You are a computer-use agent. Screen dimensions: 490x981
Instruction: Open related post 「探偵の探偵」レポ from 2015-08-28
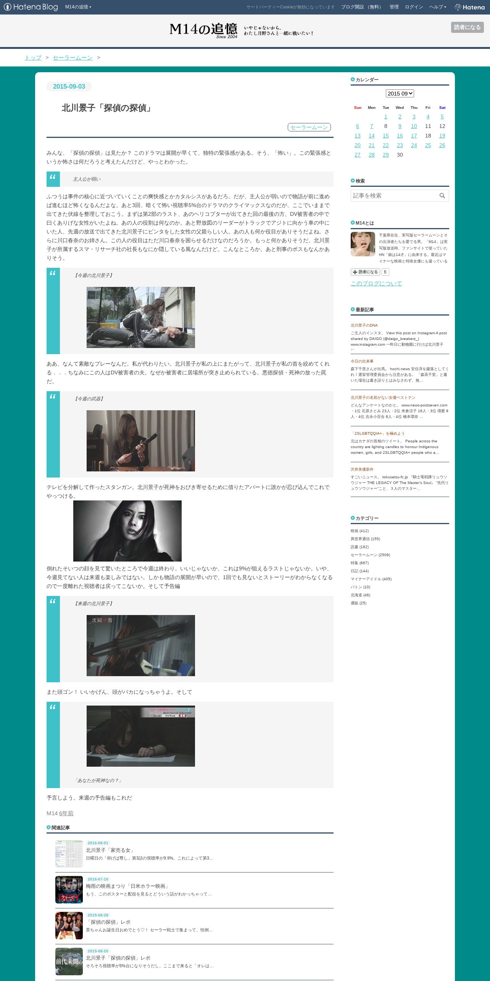(108, 922)
